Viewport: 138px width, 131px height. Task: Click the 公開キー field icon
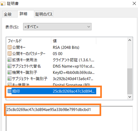coord(10,47)
